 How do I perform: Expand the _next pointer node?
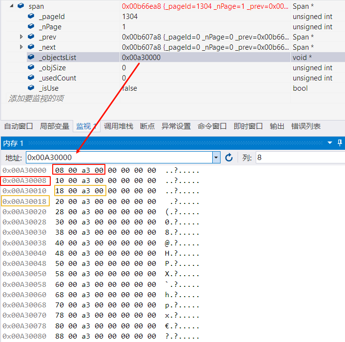point(21,47)
